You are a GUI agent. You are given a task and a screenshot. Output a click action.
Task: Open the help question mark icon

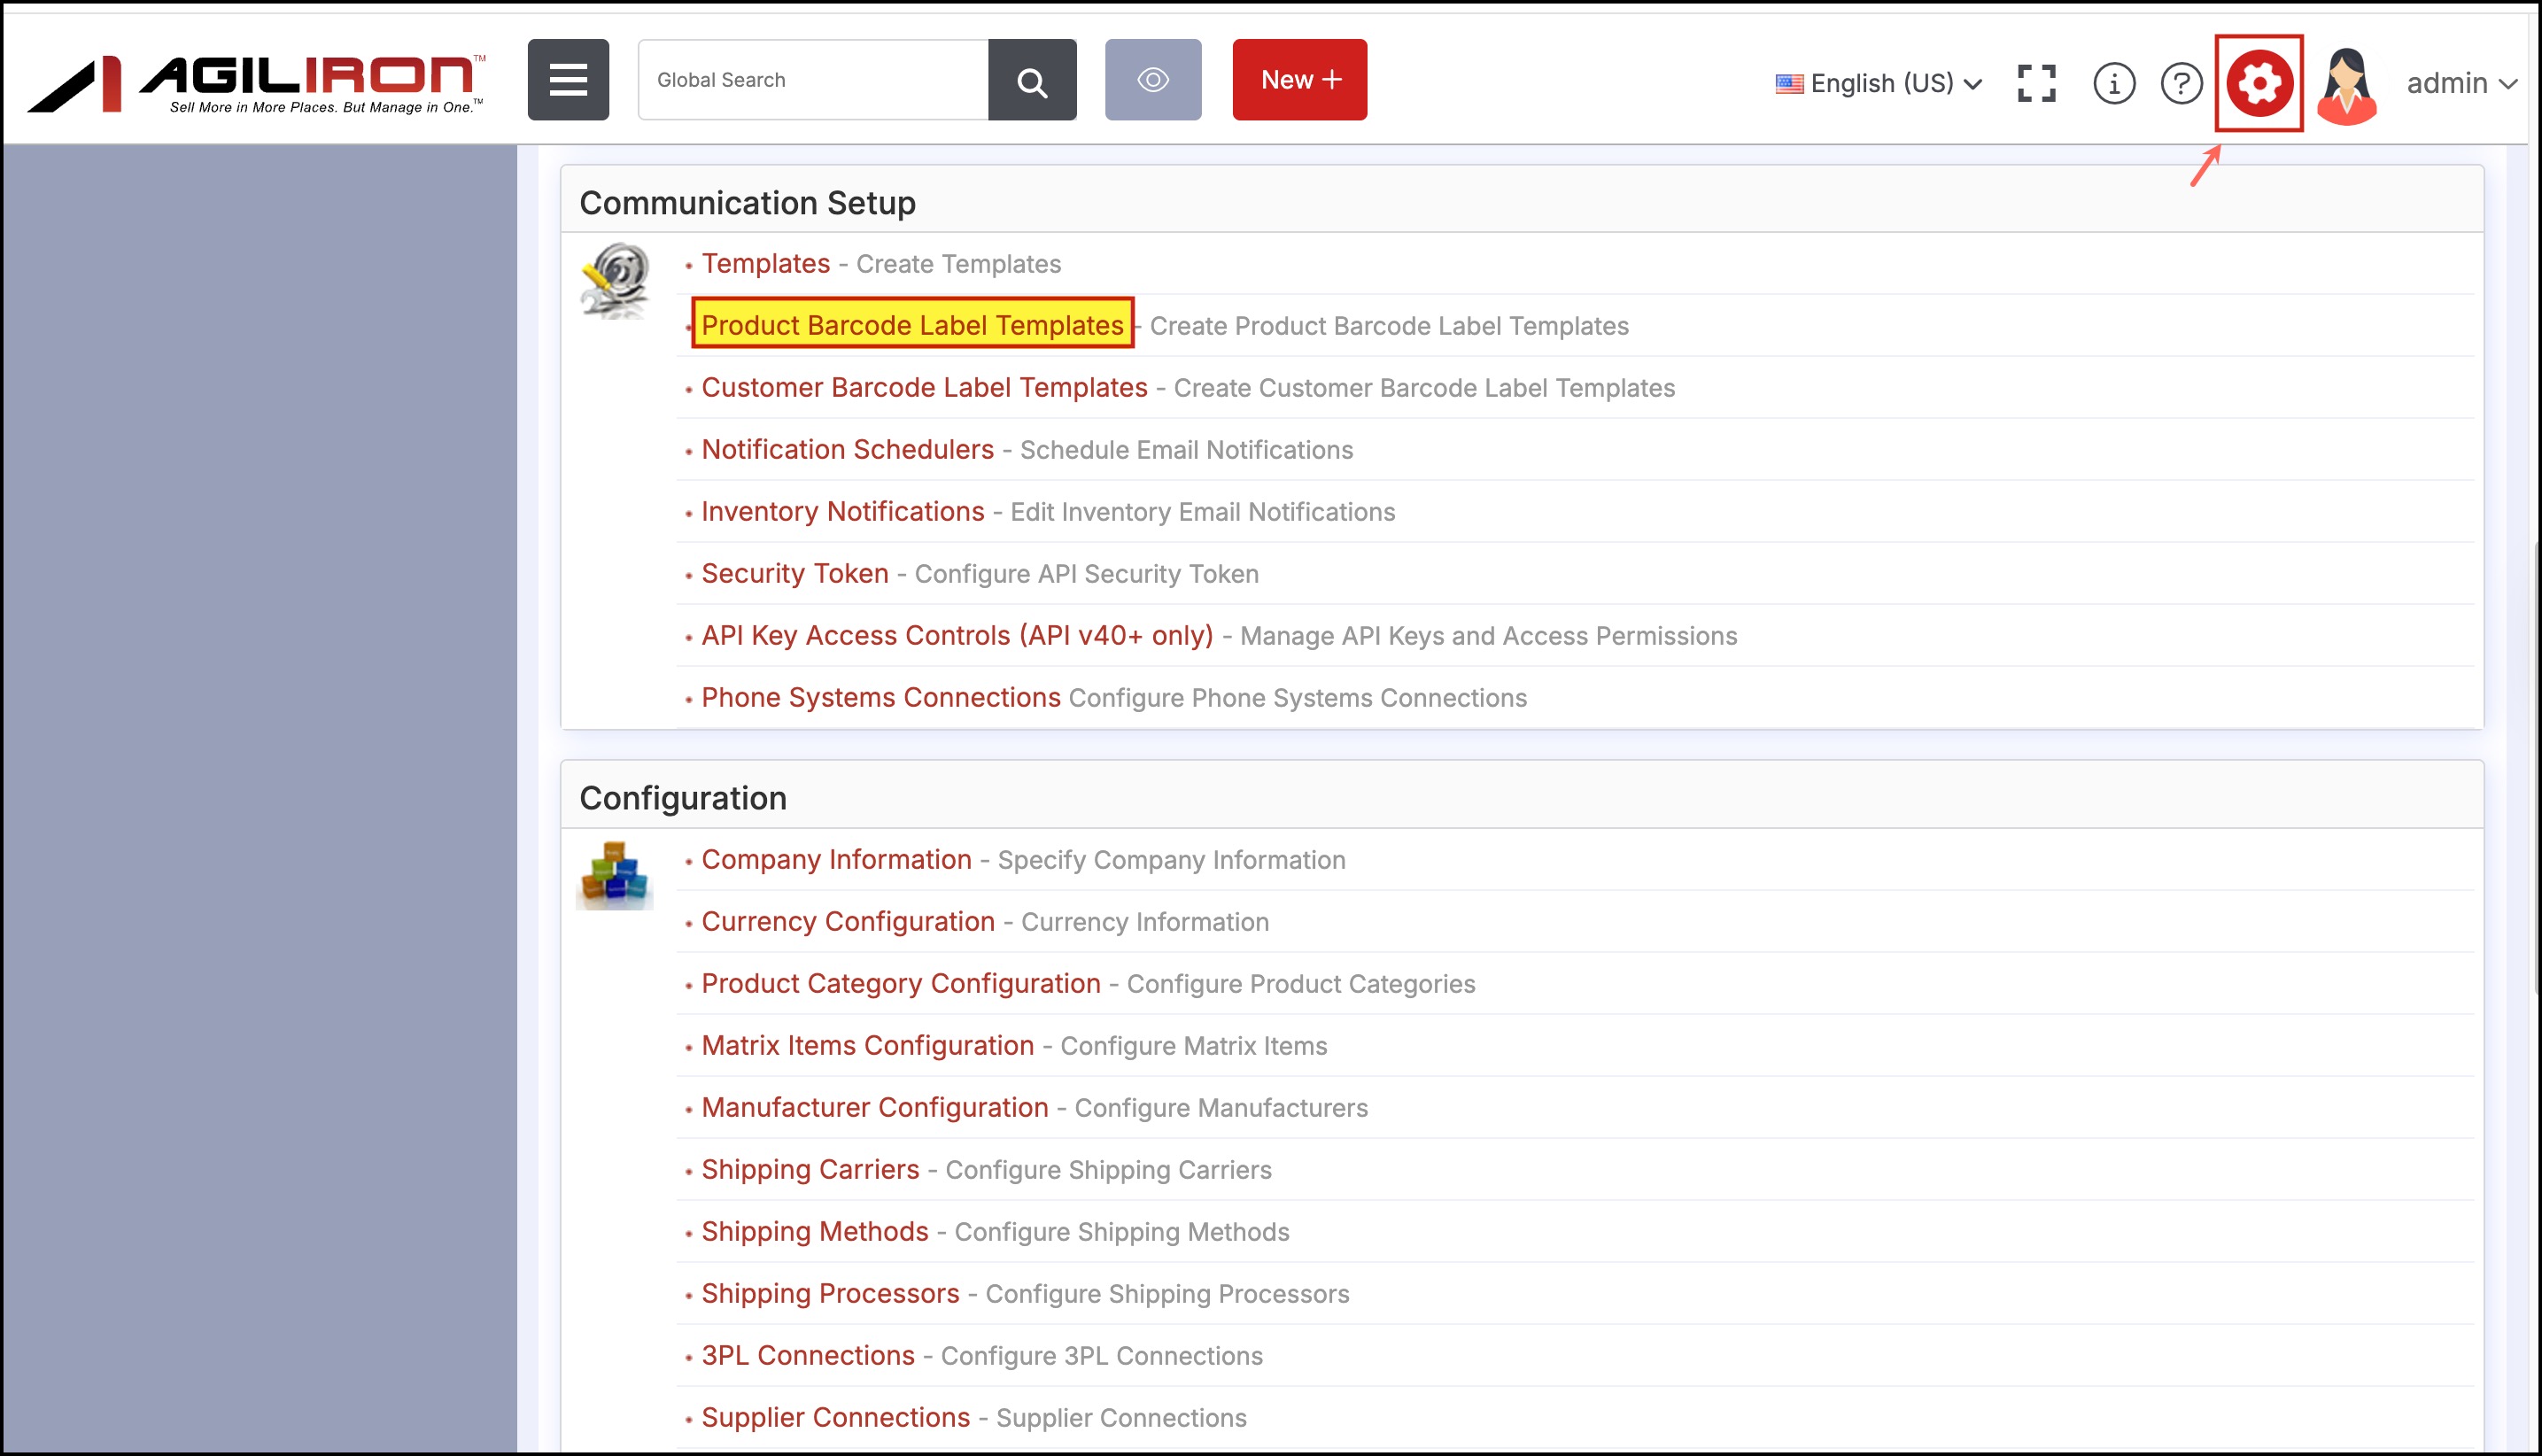tap(2181, 83)
